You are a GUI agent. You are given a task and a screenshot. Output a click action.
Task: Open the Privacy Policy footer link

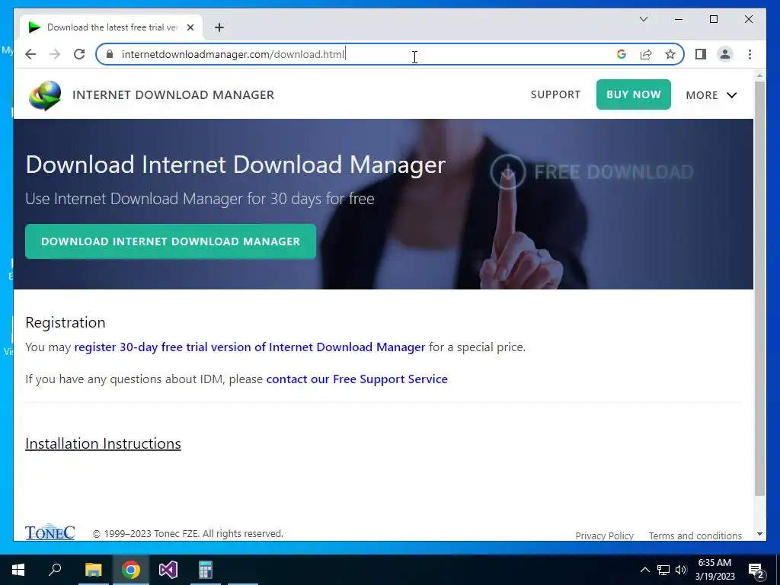point(604,535)
